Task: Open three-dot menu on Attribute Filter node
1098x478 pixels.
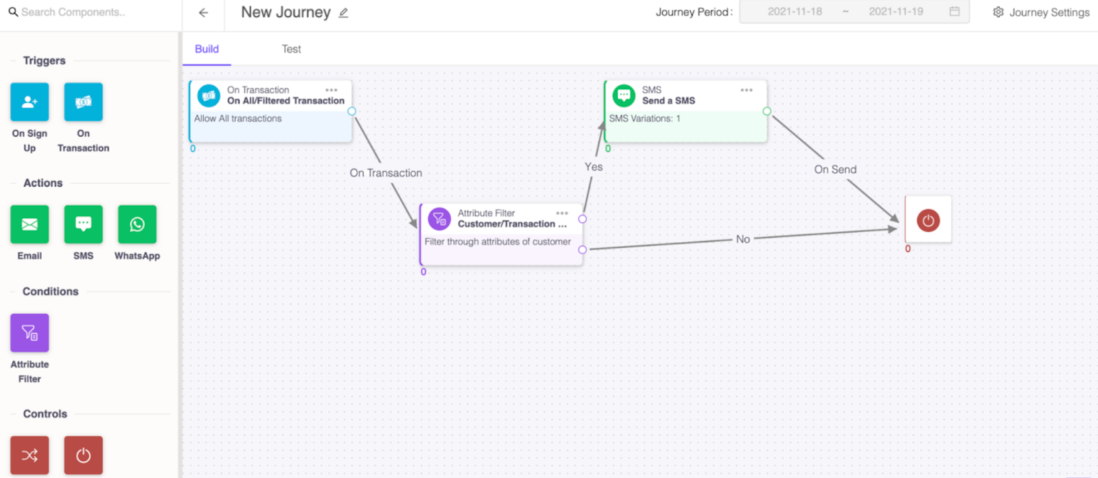Action: 562,213
